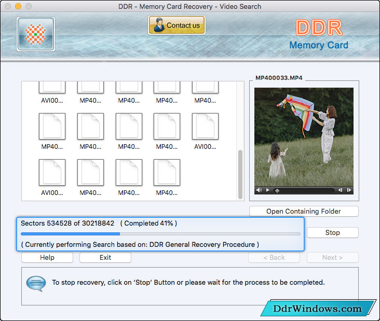380x321 pixels.
Task: Step one frame backward in the preview
Action: [x=340, y=190]
